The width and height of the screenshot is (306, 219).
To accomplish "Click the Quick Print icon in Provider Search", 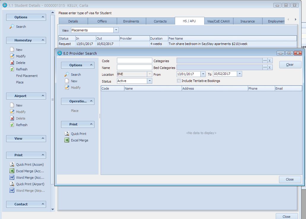I will (67, 134).
